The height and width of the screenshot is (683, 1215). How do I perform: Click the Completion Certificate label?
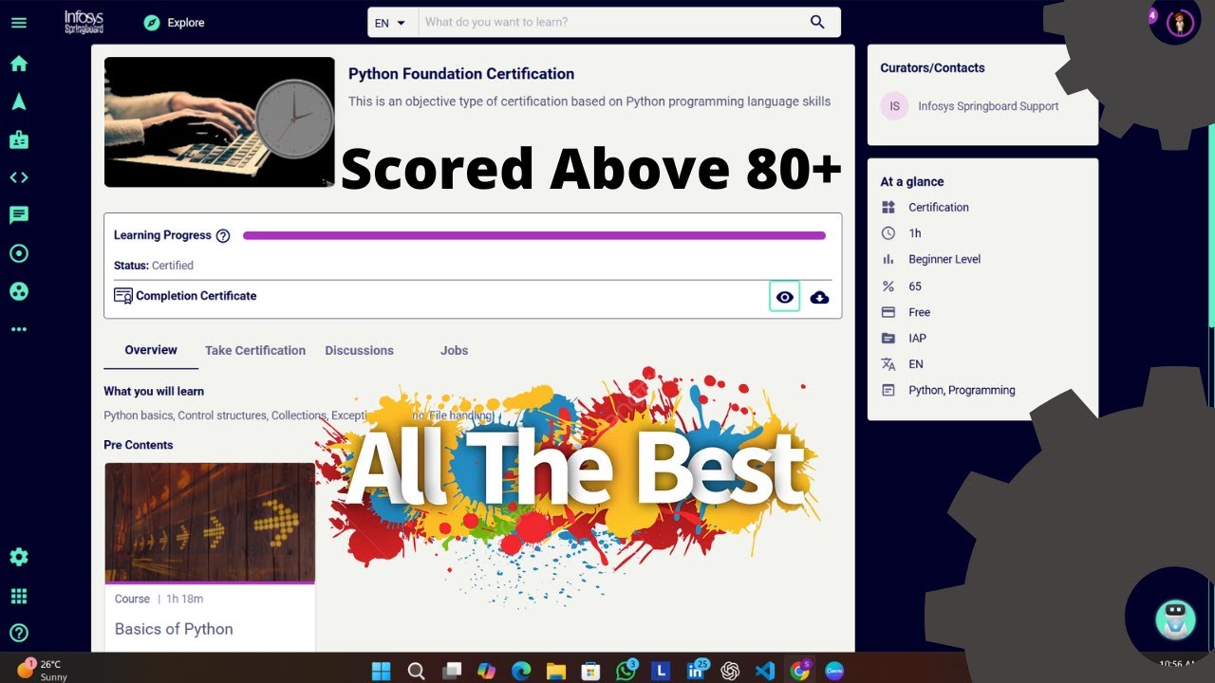196,296
